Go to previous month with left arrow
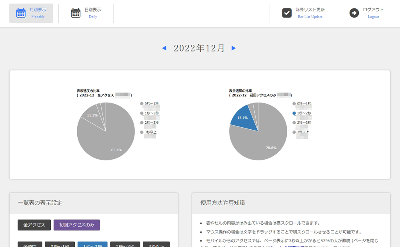The width and height of the screenshot is (400, 247). pos(164,48)
